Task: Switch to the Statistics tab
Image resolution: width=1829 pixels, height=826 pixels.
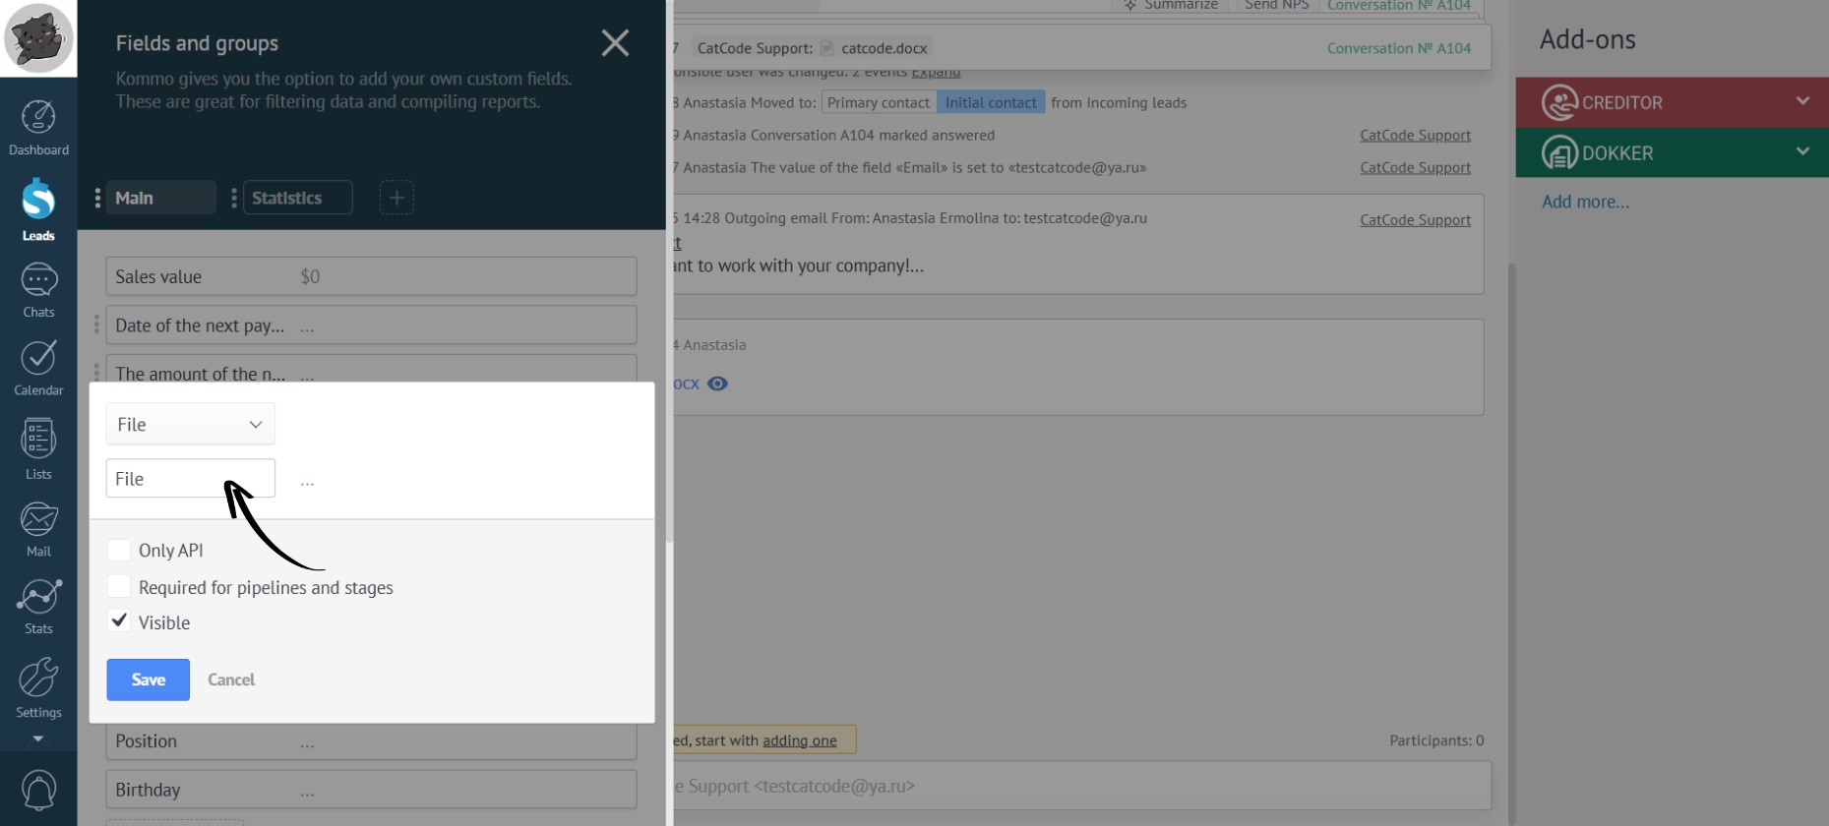Action: point(296,198)
